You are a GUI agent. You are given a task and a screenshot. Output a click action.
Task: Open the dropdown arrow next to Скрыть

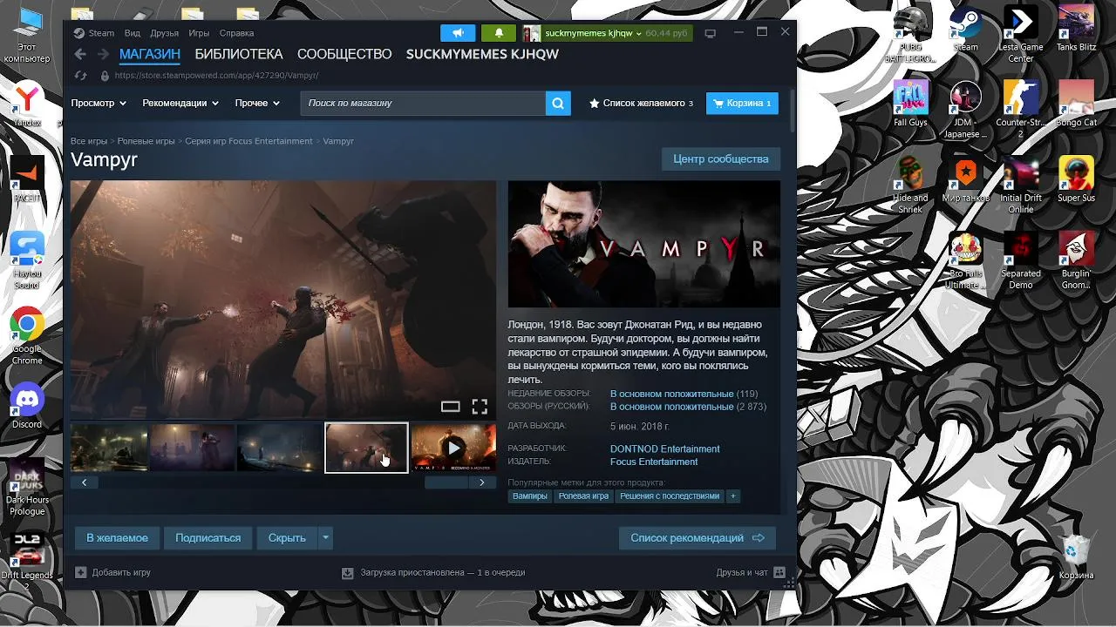point(325,537)
